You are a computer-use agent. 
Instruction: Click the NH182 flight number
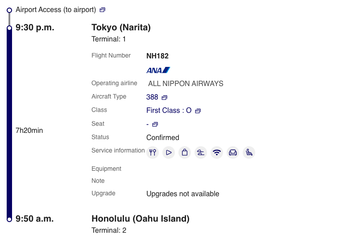(x=157, y=56)
